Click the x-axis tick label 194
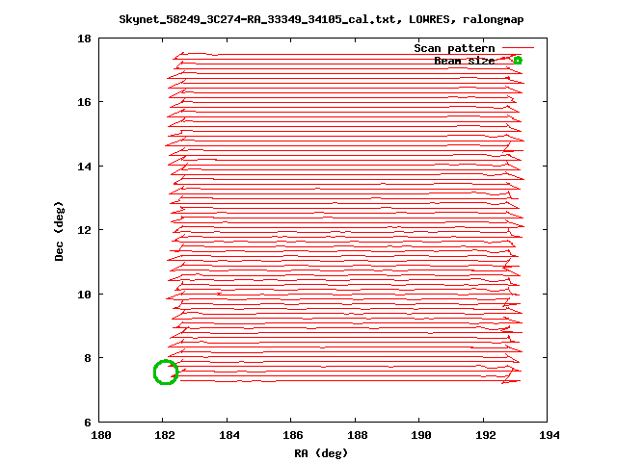This screenshot has width=617, height=462. coord(550,435)
